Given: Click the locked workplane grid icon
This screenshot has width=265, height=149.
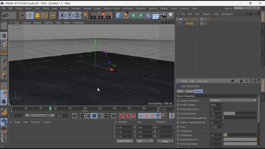Looking at the screenshot, I should (x=4, y=122).
